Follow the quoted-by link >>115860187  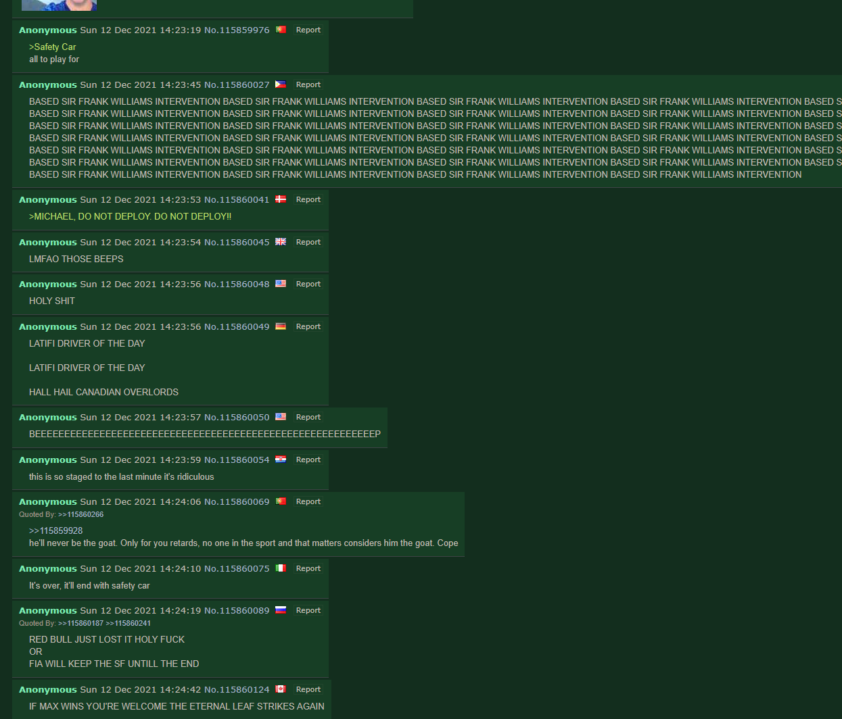80,623
